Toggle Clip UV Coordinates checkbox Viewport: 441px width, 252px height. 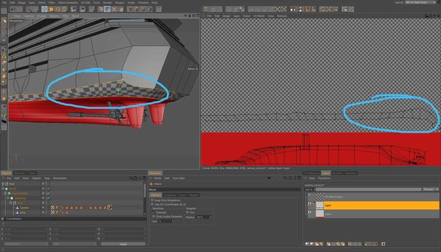pyautogui.click(x=152, y=204)
